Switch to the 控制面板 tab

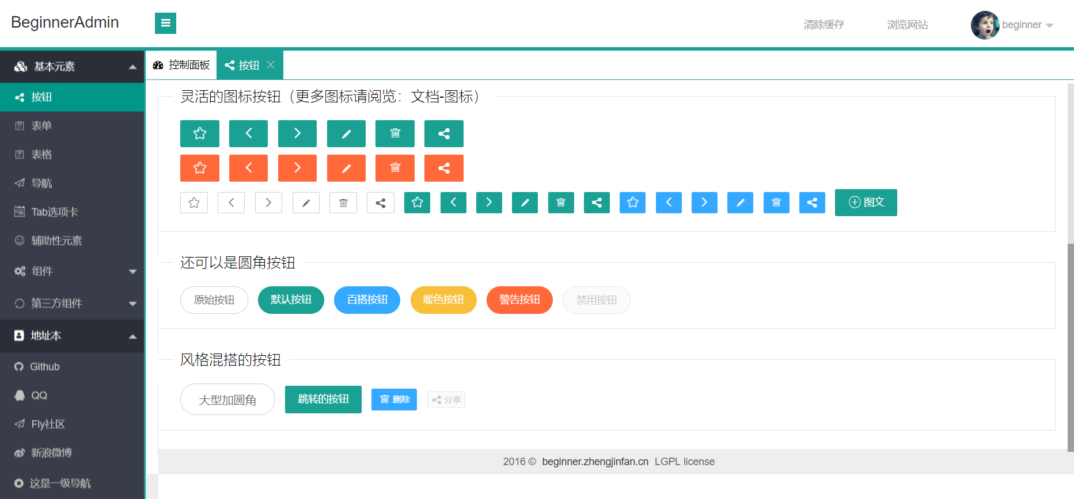tap(181, 65)
